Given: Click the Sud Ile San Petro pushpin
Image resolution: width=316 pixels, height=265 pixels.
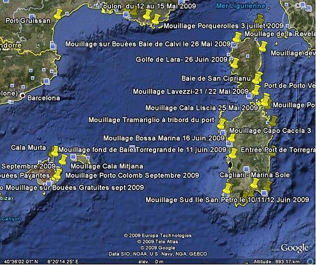Looking at the screenshot, I should [x=228, y=188].
